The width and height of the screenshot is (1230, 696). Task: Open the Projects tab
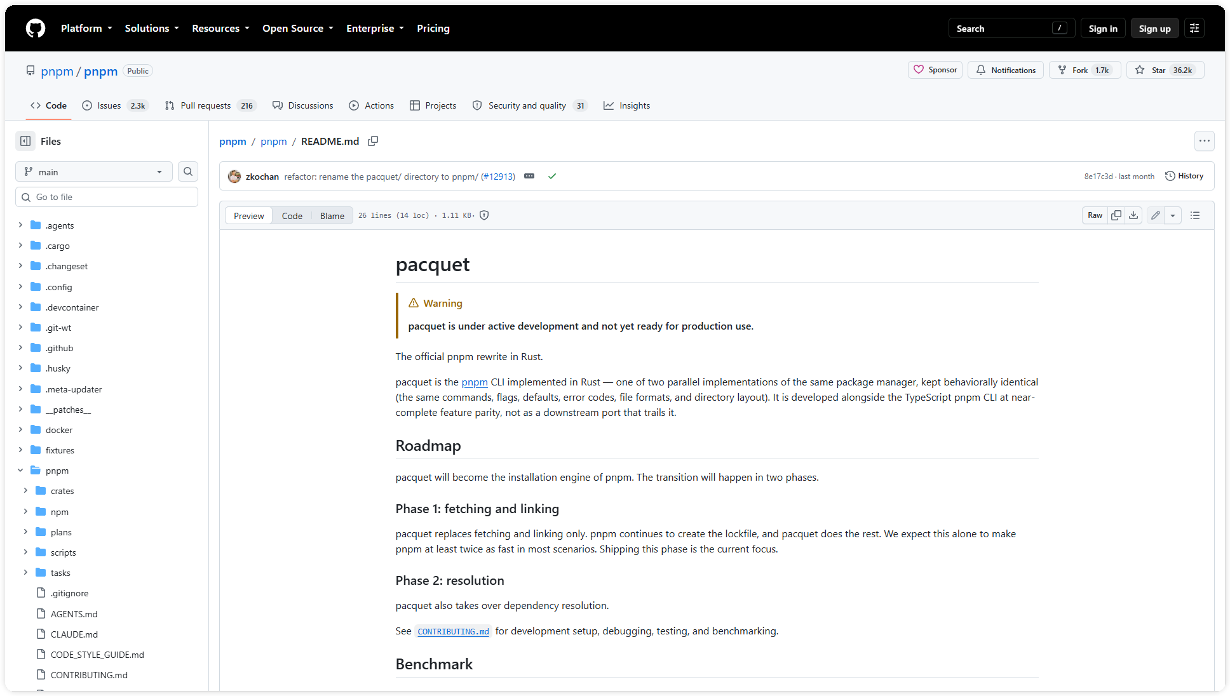tap(433, 105)
